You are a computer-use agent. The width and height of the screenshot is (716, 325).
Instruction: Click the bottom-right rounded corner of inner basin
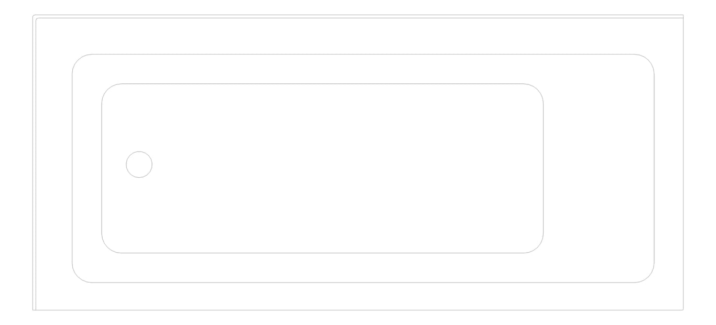tap(537, 247)
